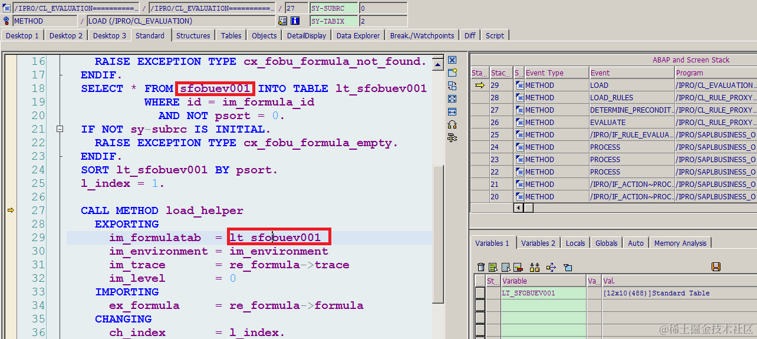Select the DETERMINE_PRECONDIT event row
Image resolution: width=757 pixels, height=339 pixels.
(631, 110)
